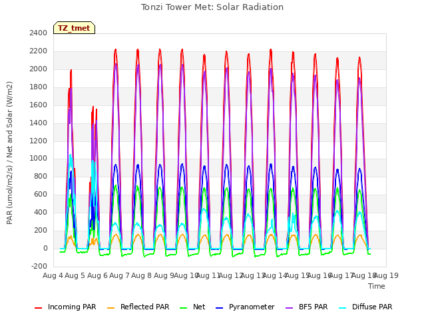Screen dimensions: 426x320
Task: Click the purple BF5 PAR legend swatch
Action: pos(290,308)
